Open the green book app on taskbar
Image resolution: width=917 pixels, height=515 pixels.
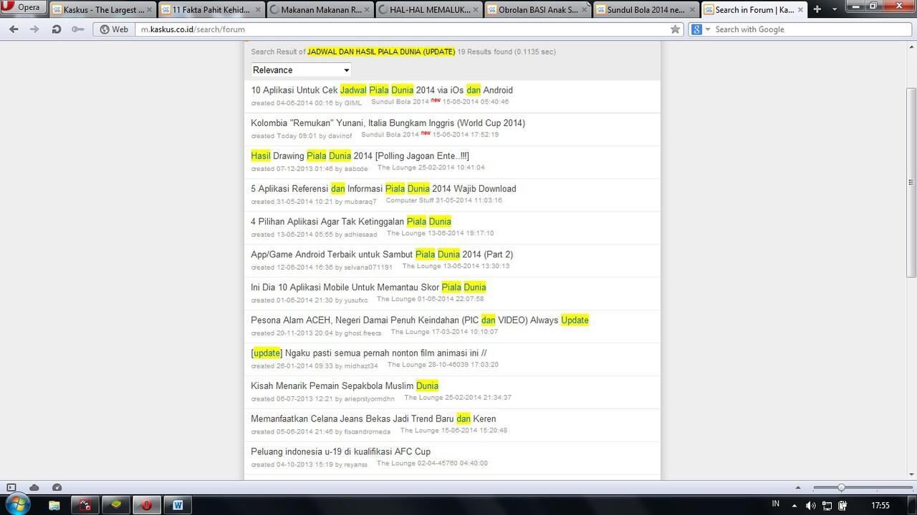click(115, 505)
